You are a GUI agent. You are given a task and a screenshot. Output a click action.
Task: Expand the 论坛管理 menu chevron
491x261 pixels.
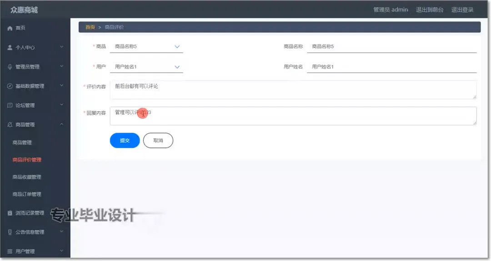(62, 105)
